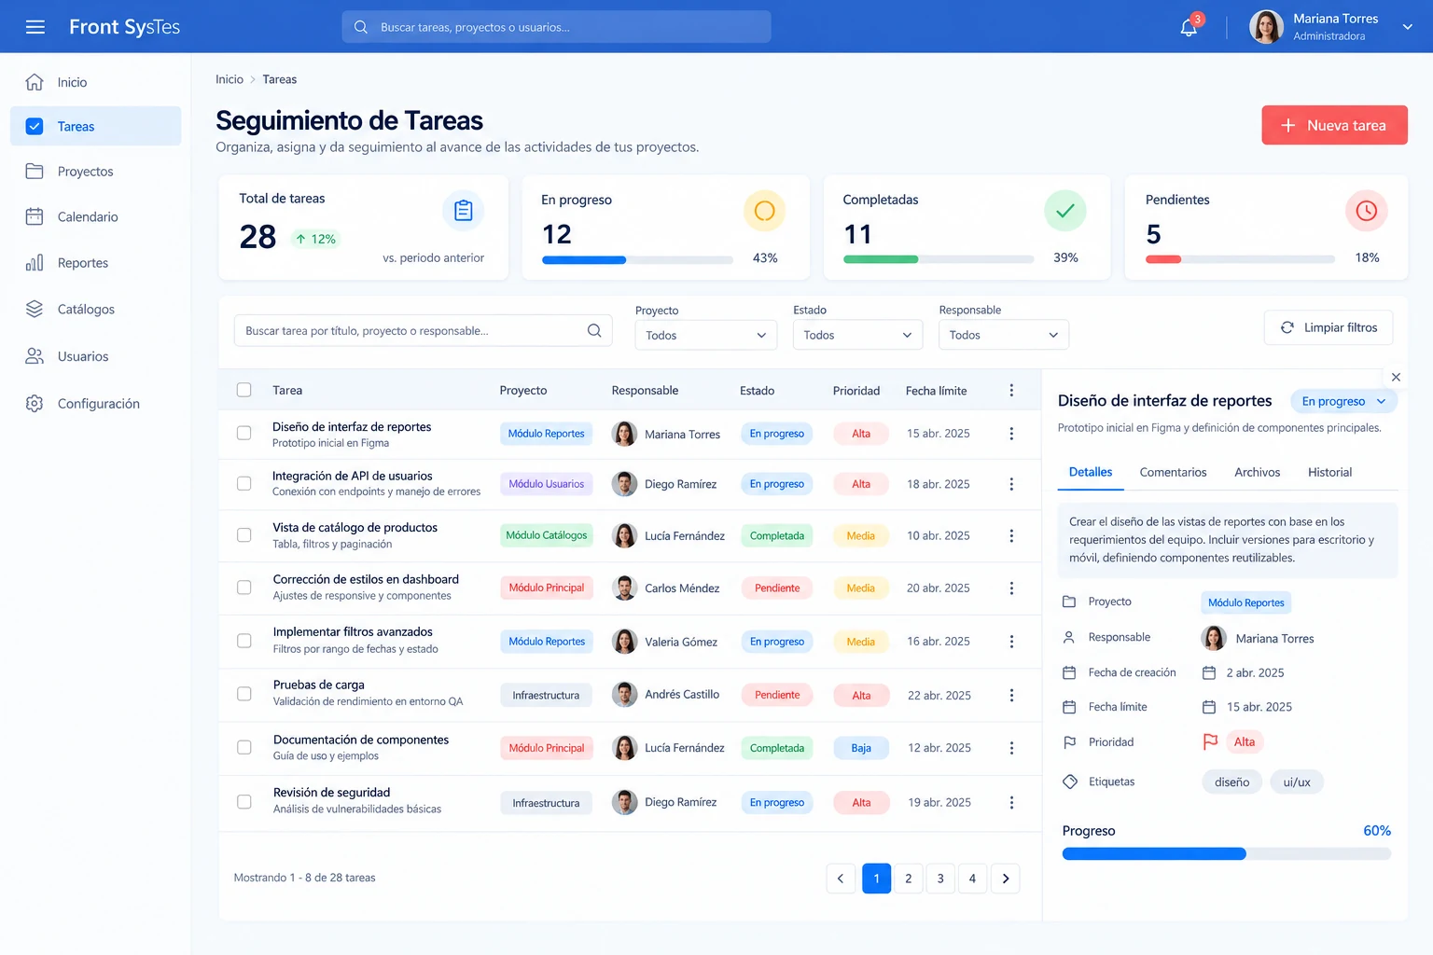This screenshot has height=955, width=1433.
Task: Open row menu for Revisión de seguridad
Action: (x=1011, y=802)
